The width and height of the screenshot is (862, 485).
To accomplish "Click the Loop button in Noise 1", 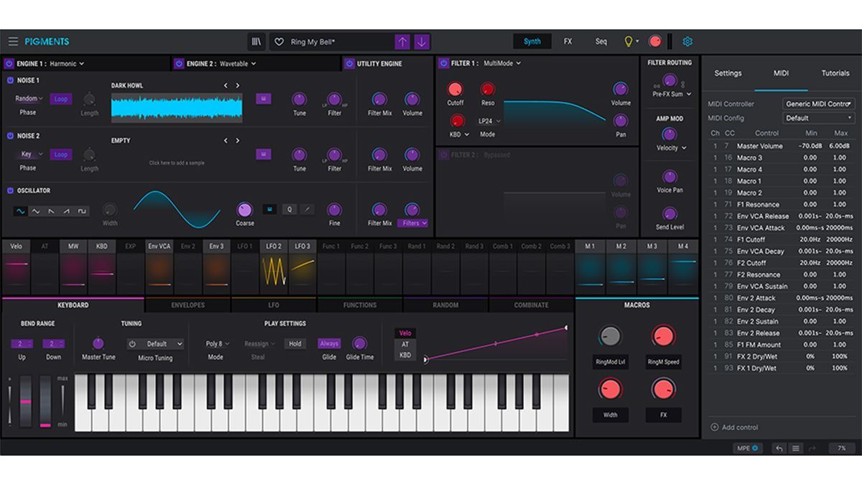I will (x=60, y=98).
